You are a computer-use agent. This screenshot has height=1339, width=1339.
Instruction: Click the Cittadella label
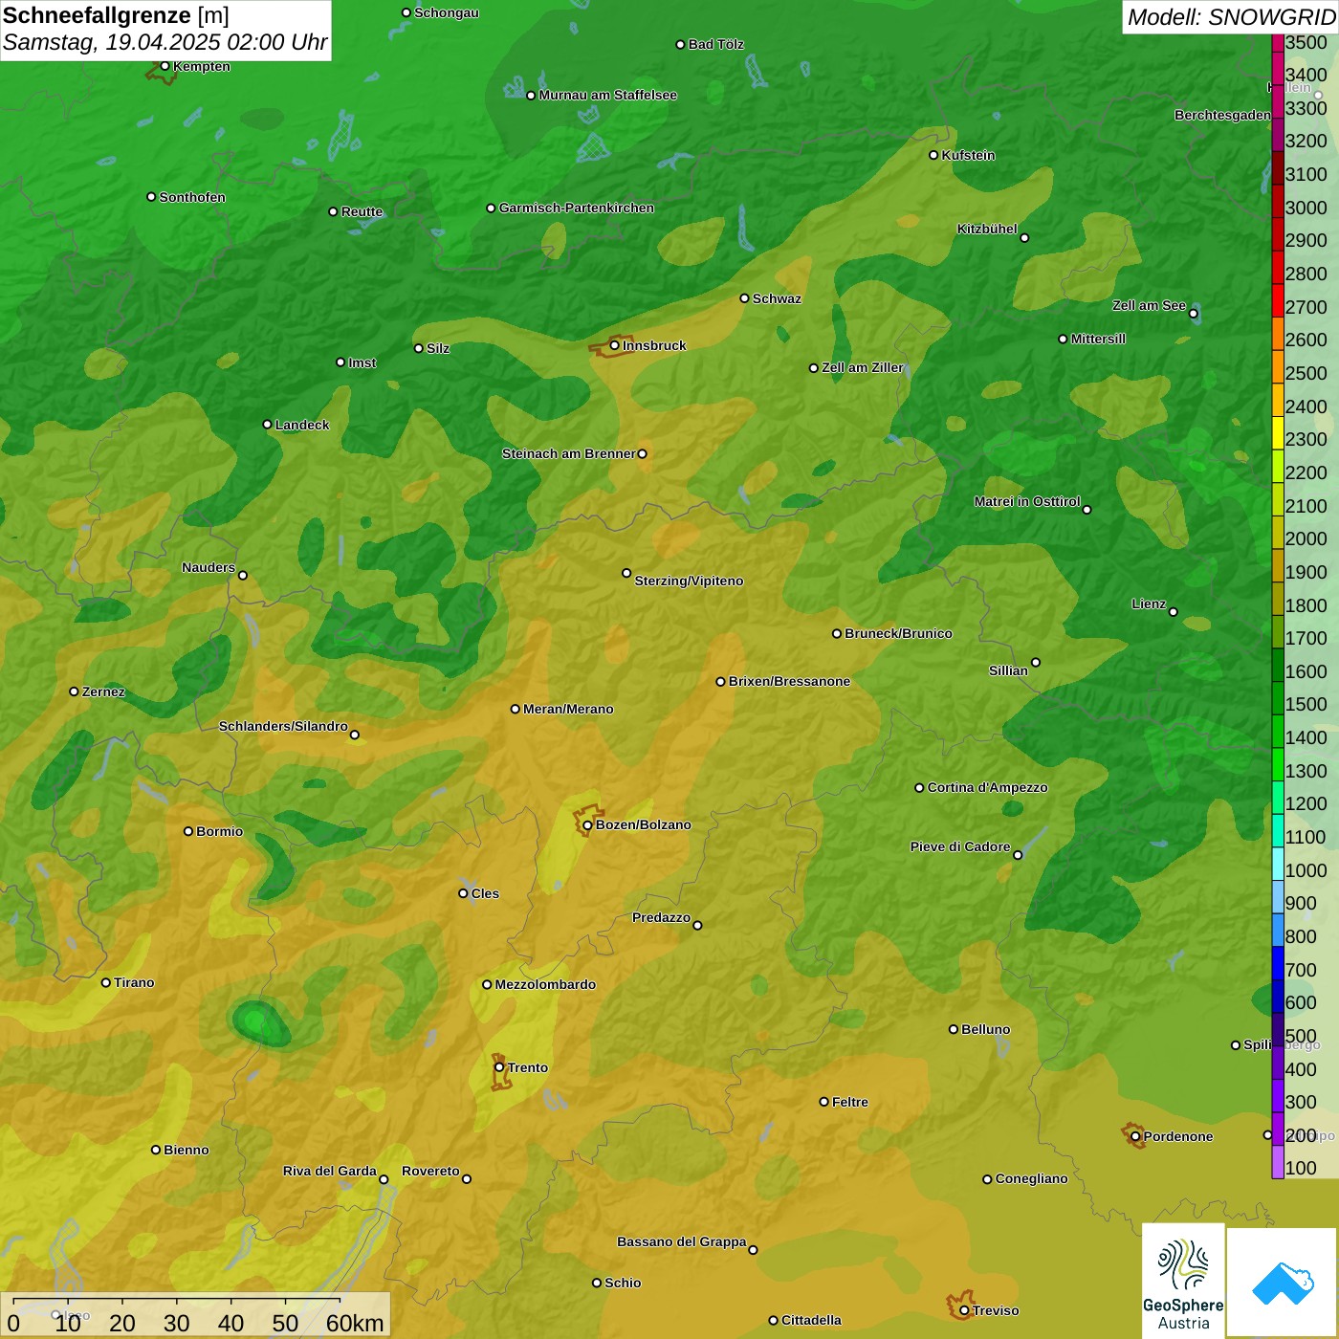point(811,1320)
